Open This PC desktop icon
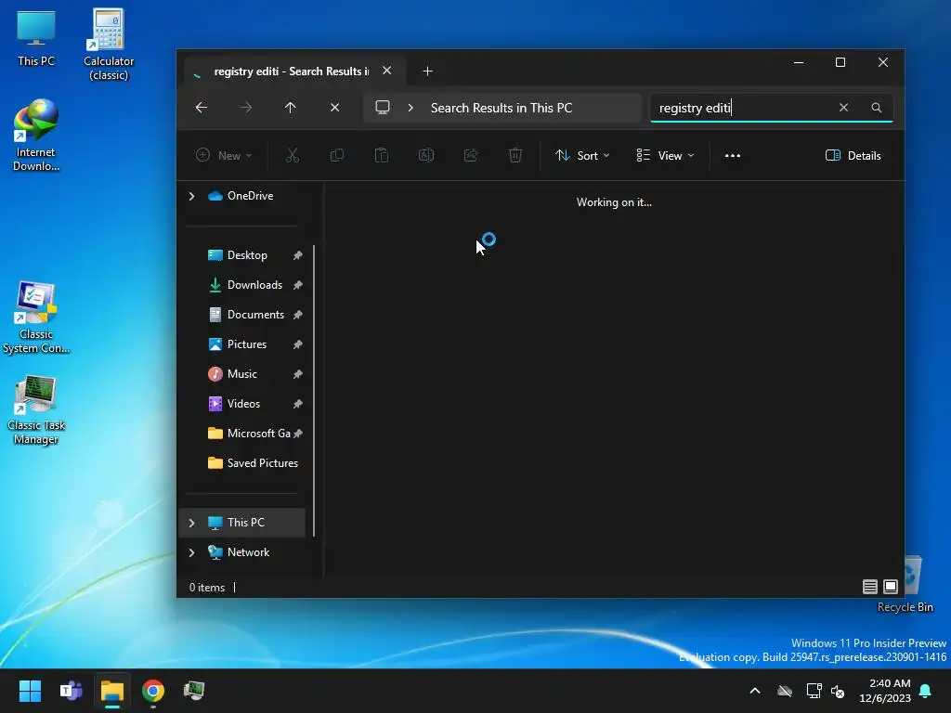 pyautogui.click(x=36, y=38)
